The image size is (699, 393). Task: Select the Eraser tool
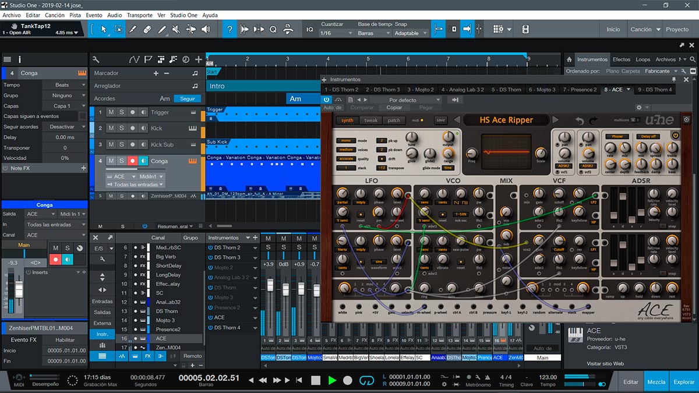click(147, 29)
